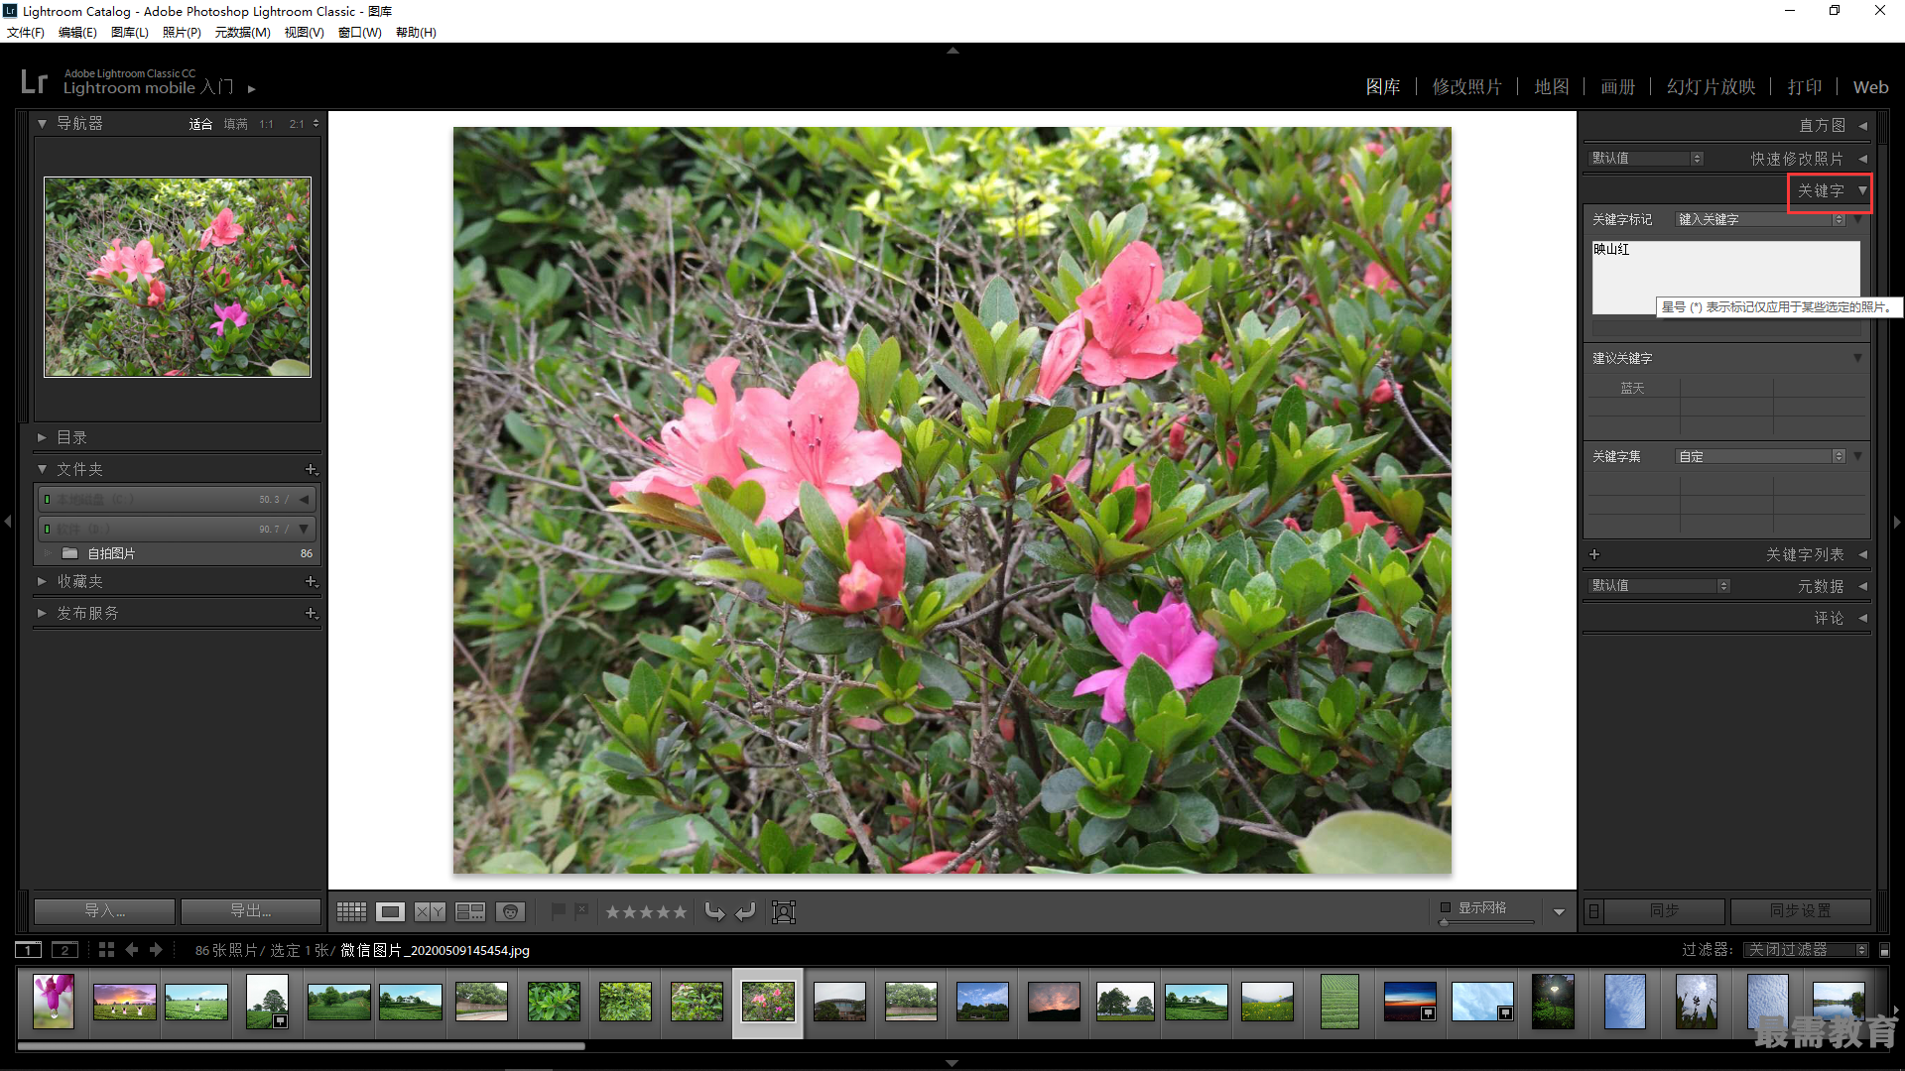1905x1071 pixels.
Task: Open keyword tags dropdown (键入关键字)
Action: click(1760, 219)
